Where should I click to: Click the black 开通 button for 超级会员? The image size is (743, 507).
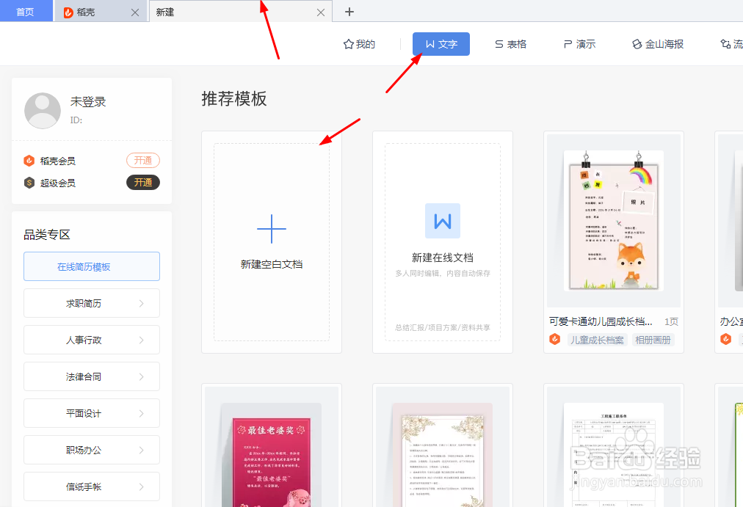point(142,182)
